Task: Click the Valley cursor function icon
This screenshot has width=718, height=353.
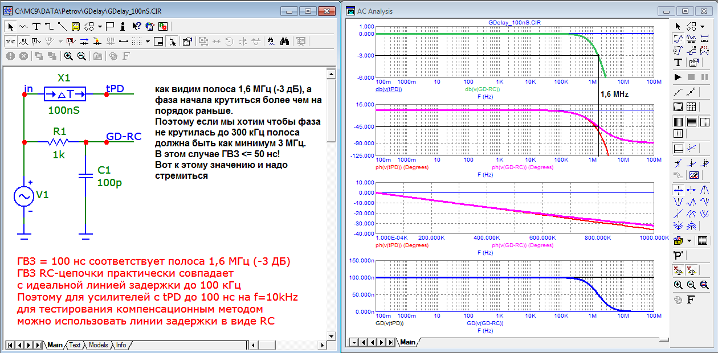Action: pyautogui.click(x=678, y=202)
